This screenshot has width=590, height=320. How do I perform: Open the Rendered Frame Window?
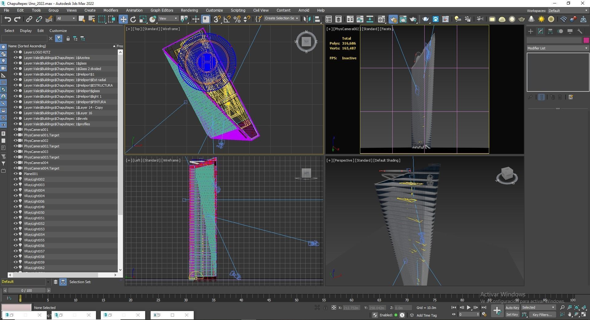coord(403,19)
